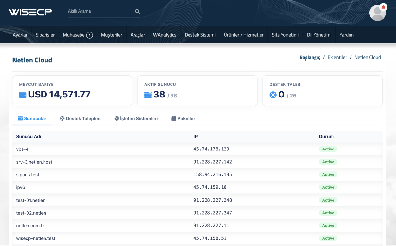Select the srv-3.netlen.host server name
The height and width of the screenshot is (246, 396).
pos(34,162)
